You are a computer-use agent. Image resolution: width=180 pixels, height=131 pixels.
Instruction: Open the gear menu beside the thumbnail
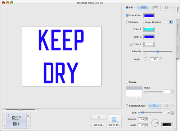click(x=28, y=116)
